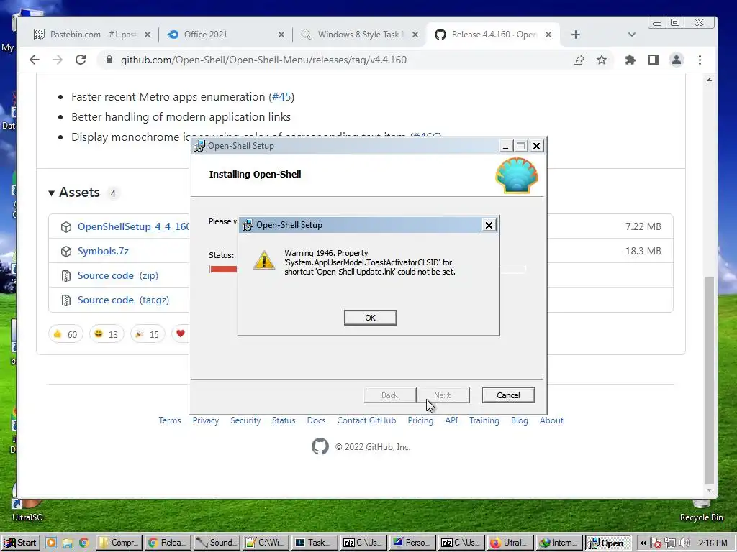Switch to Perso... taskbar window
The image size is (737, 552).
coord(412,543)
